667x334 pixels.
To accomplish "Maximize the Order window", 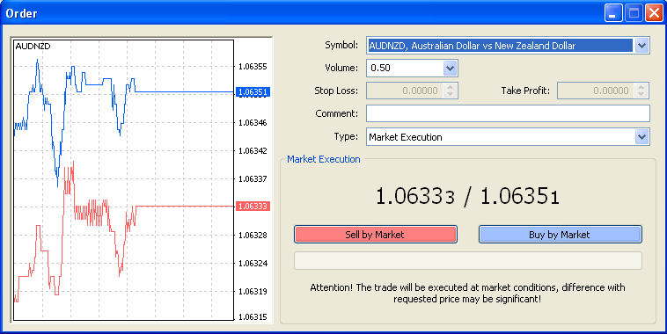I will [x=634, y=13].
